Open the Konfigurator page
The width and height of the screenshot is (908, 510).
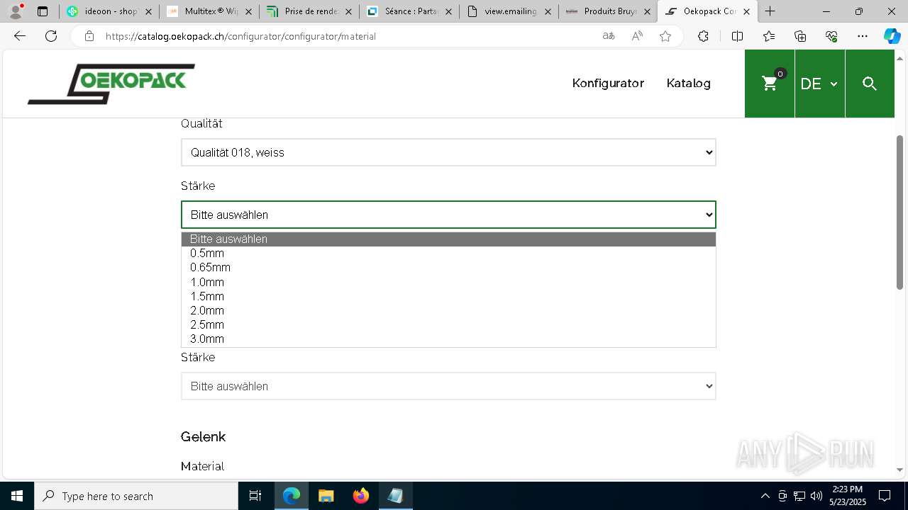click(608, 83)
